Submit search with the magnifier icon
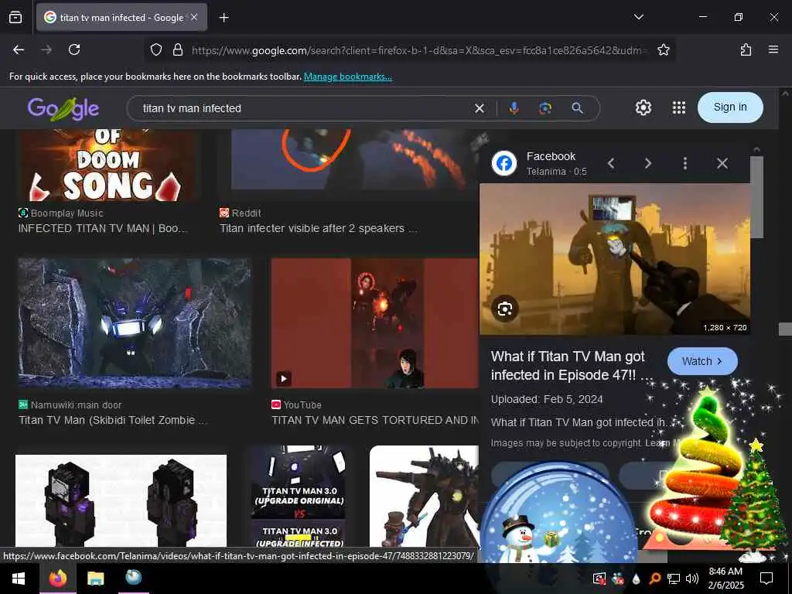The image size is (792, 594). [577, 108]
